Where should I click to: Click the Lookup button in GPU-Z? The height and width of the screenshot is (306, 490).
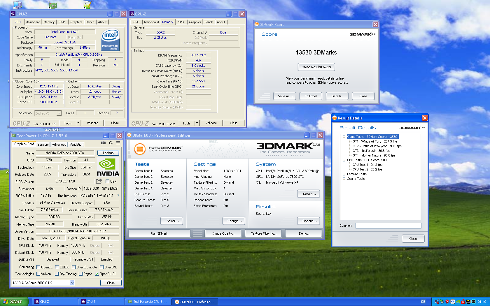pos(108,153)
